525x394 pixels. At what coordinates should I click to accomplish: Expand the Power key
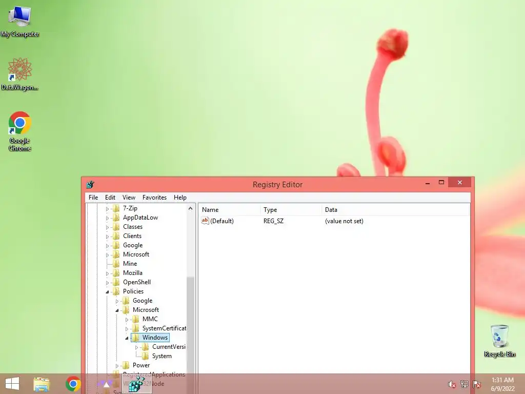[117, 365]
